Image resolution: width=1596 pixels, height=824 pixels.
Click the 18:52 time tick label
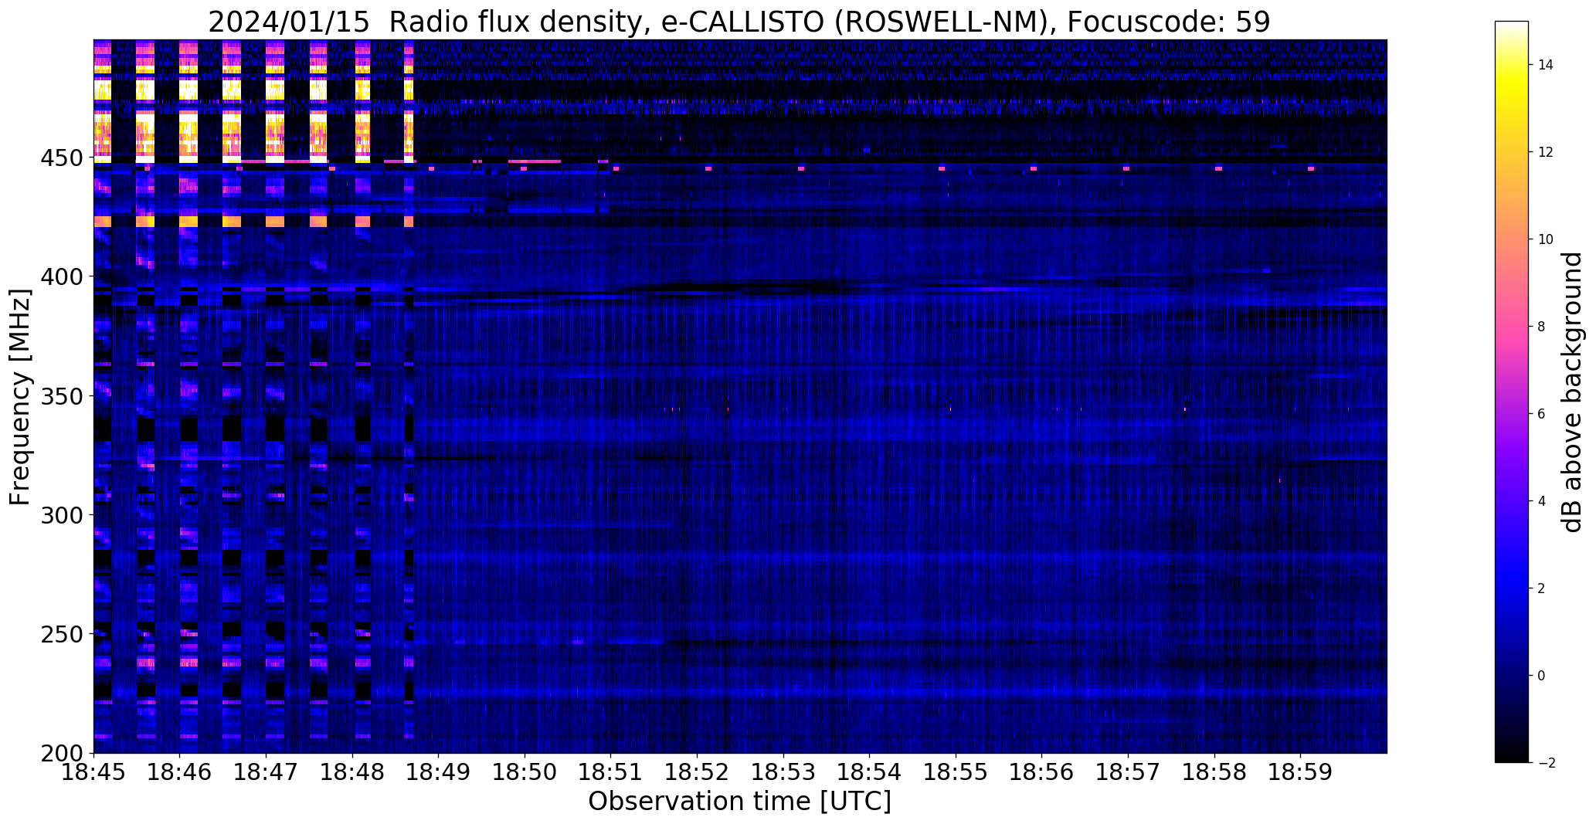[x=698, y=771]
